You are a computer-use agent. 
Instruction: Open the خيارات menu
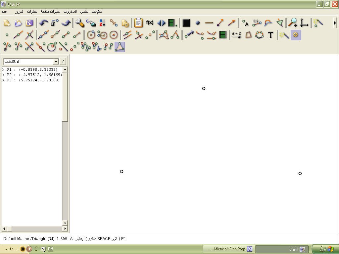(x=32, y=12)
